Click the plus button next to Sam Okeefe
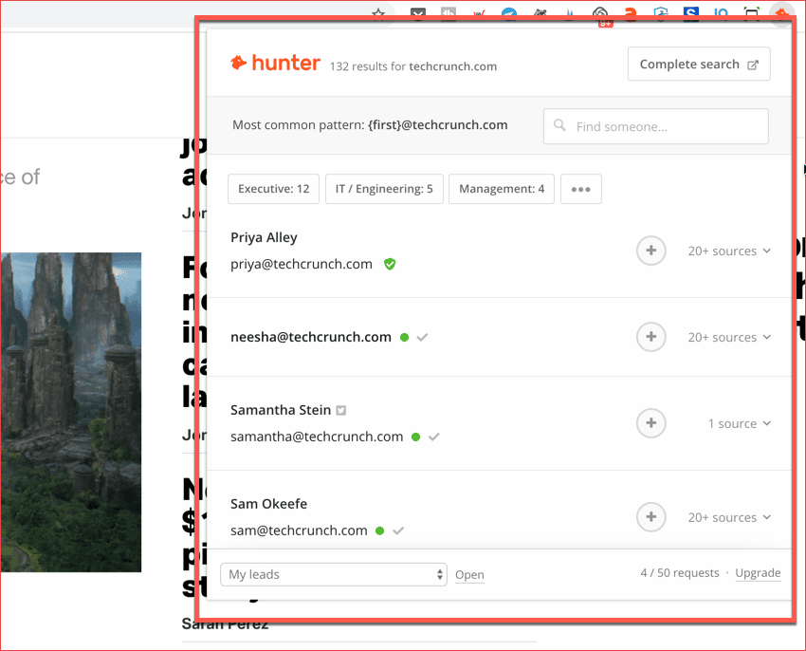Viewport: 806px width, 651px height. (651, 517)
